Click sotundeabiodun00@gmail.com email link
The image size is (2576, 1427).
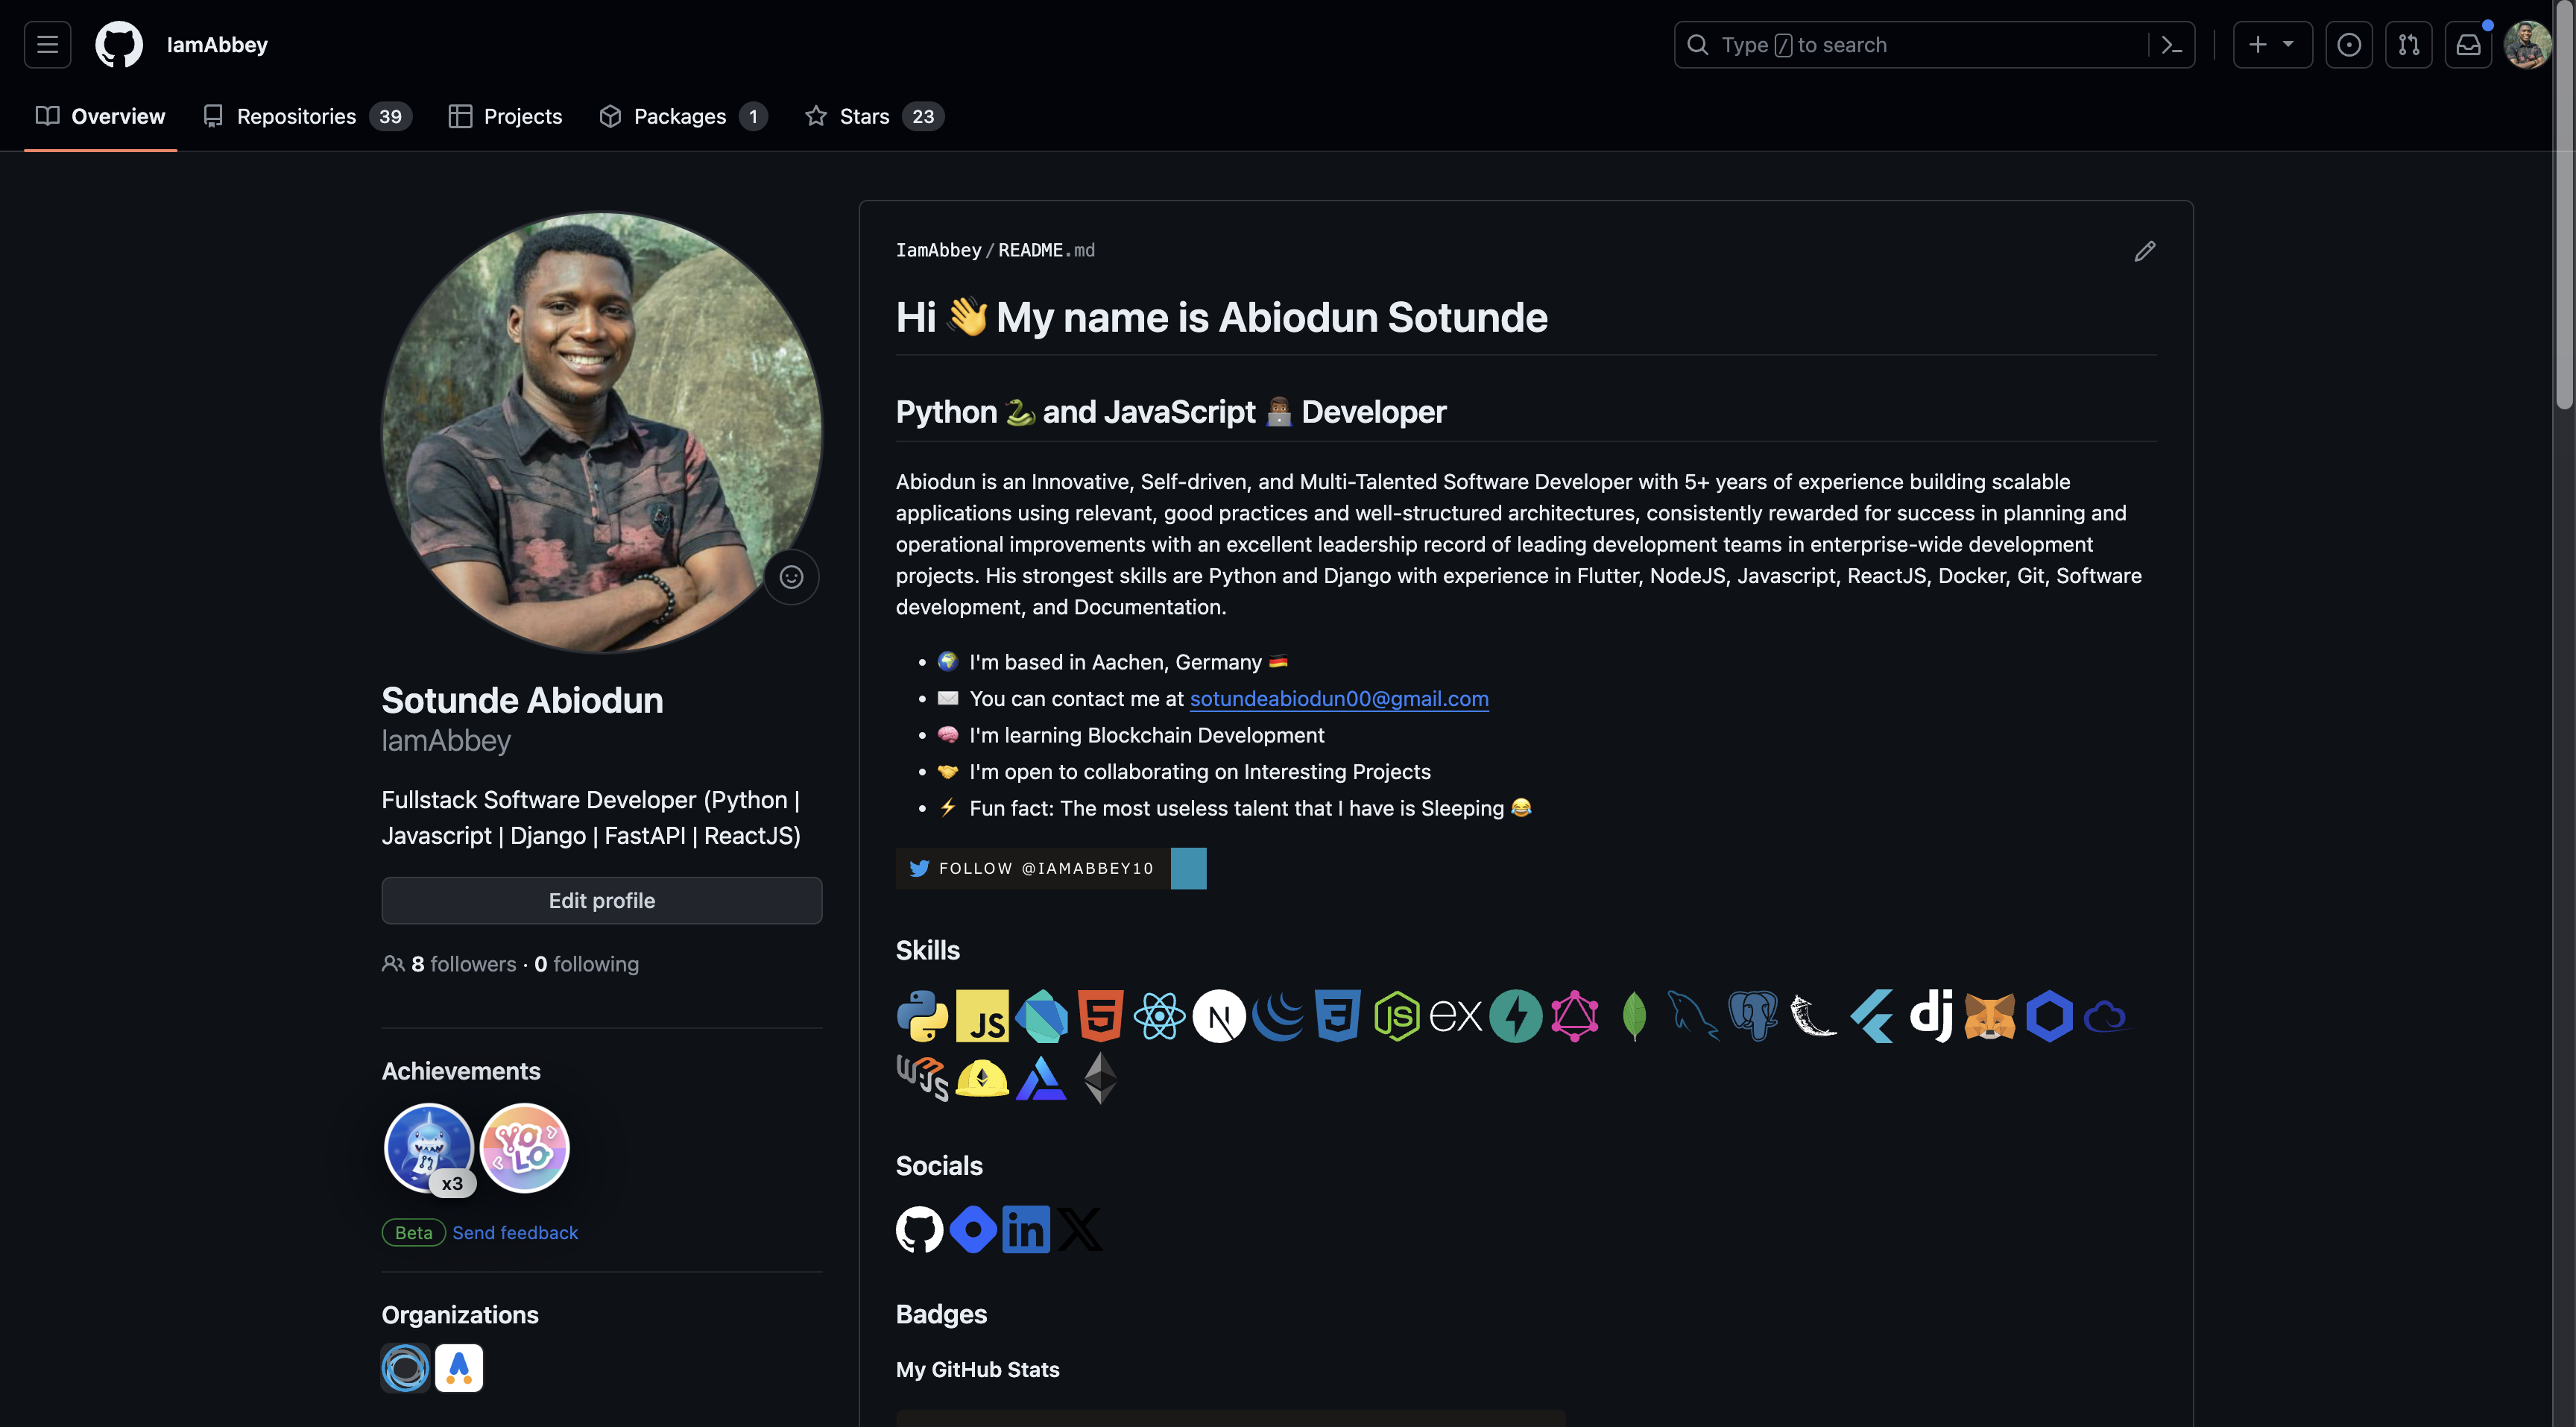(1338, 699)
